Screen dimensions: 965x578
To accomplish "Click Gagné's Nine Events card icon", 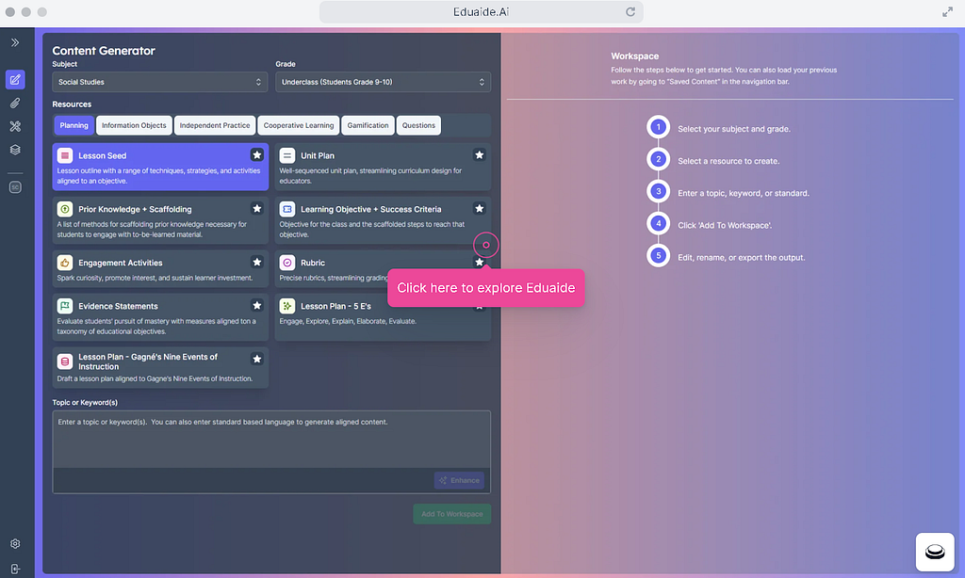I will click(x=65, y=361).
